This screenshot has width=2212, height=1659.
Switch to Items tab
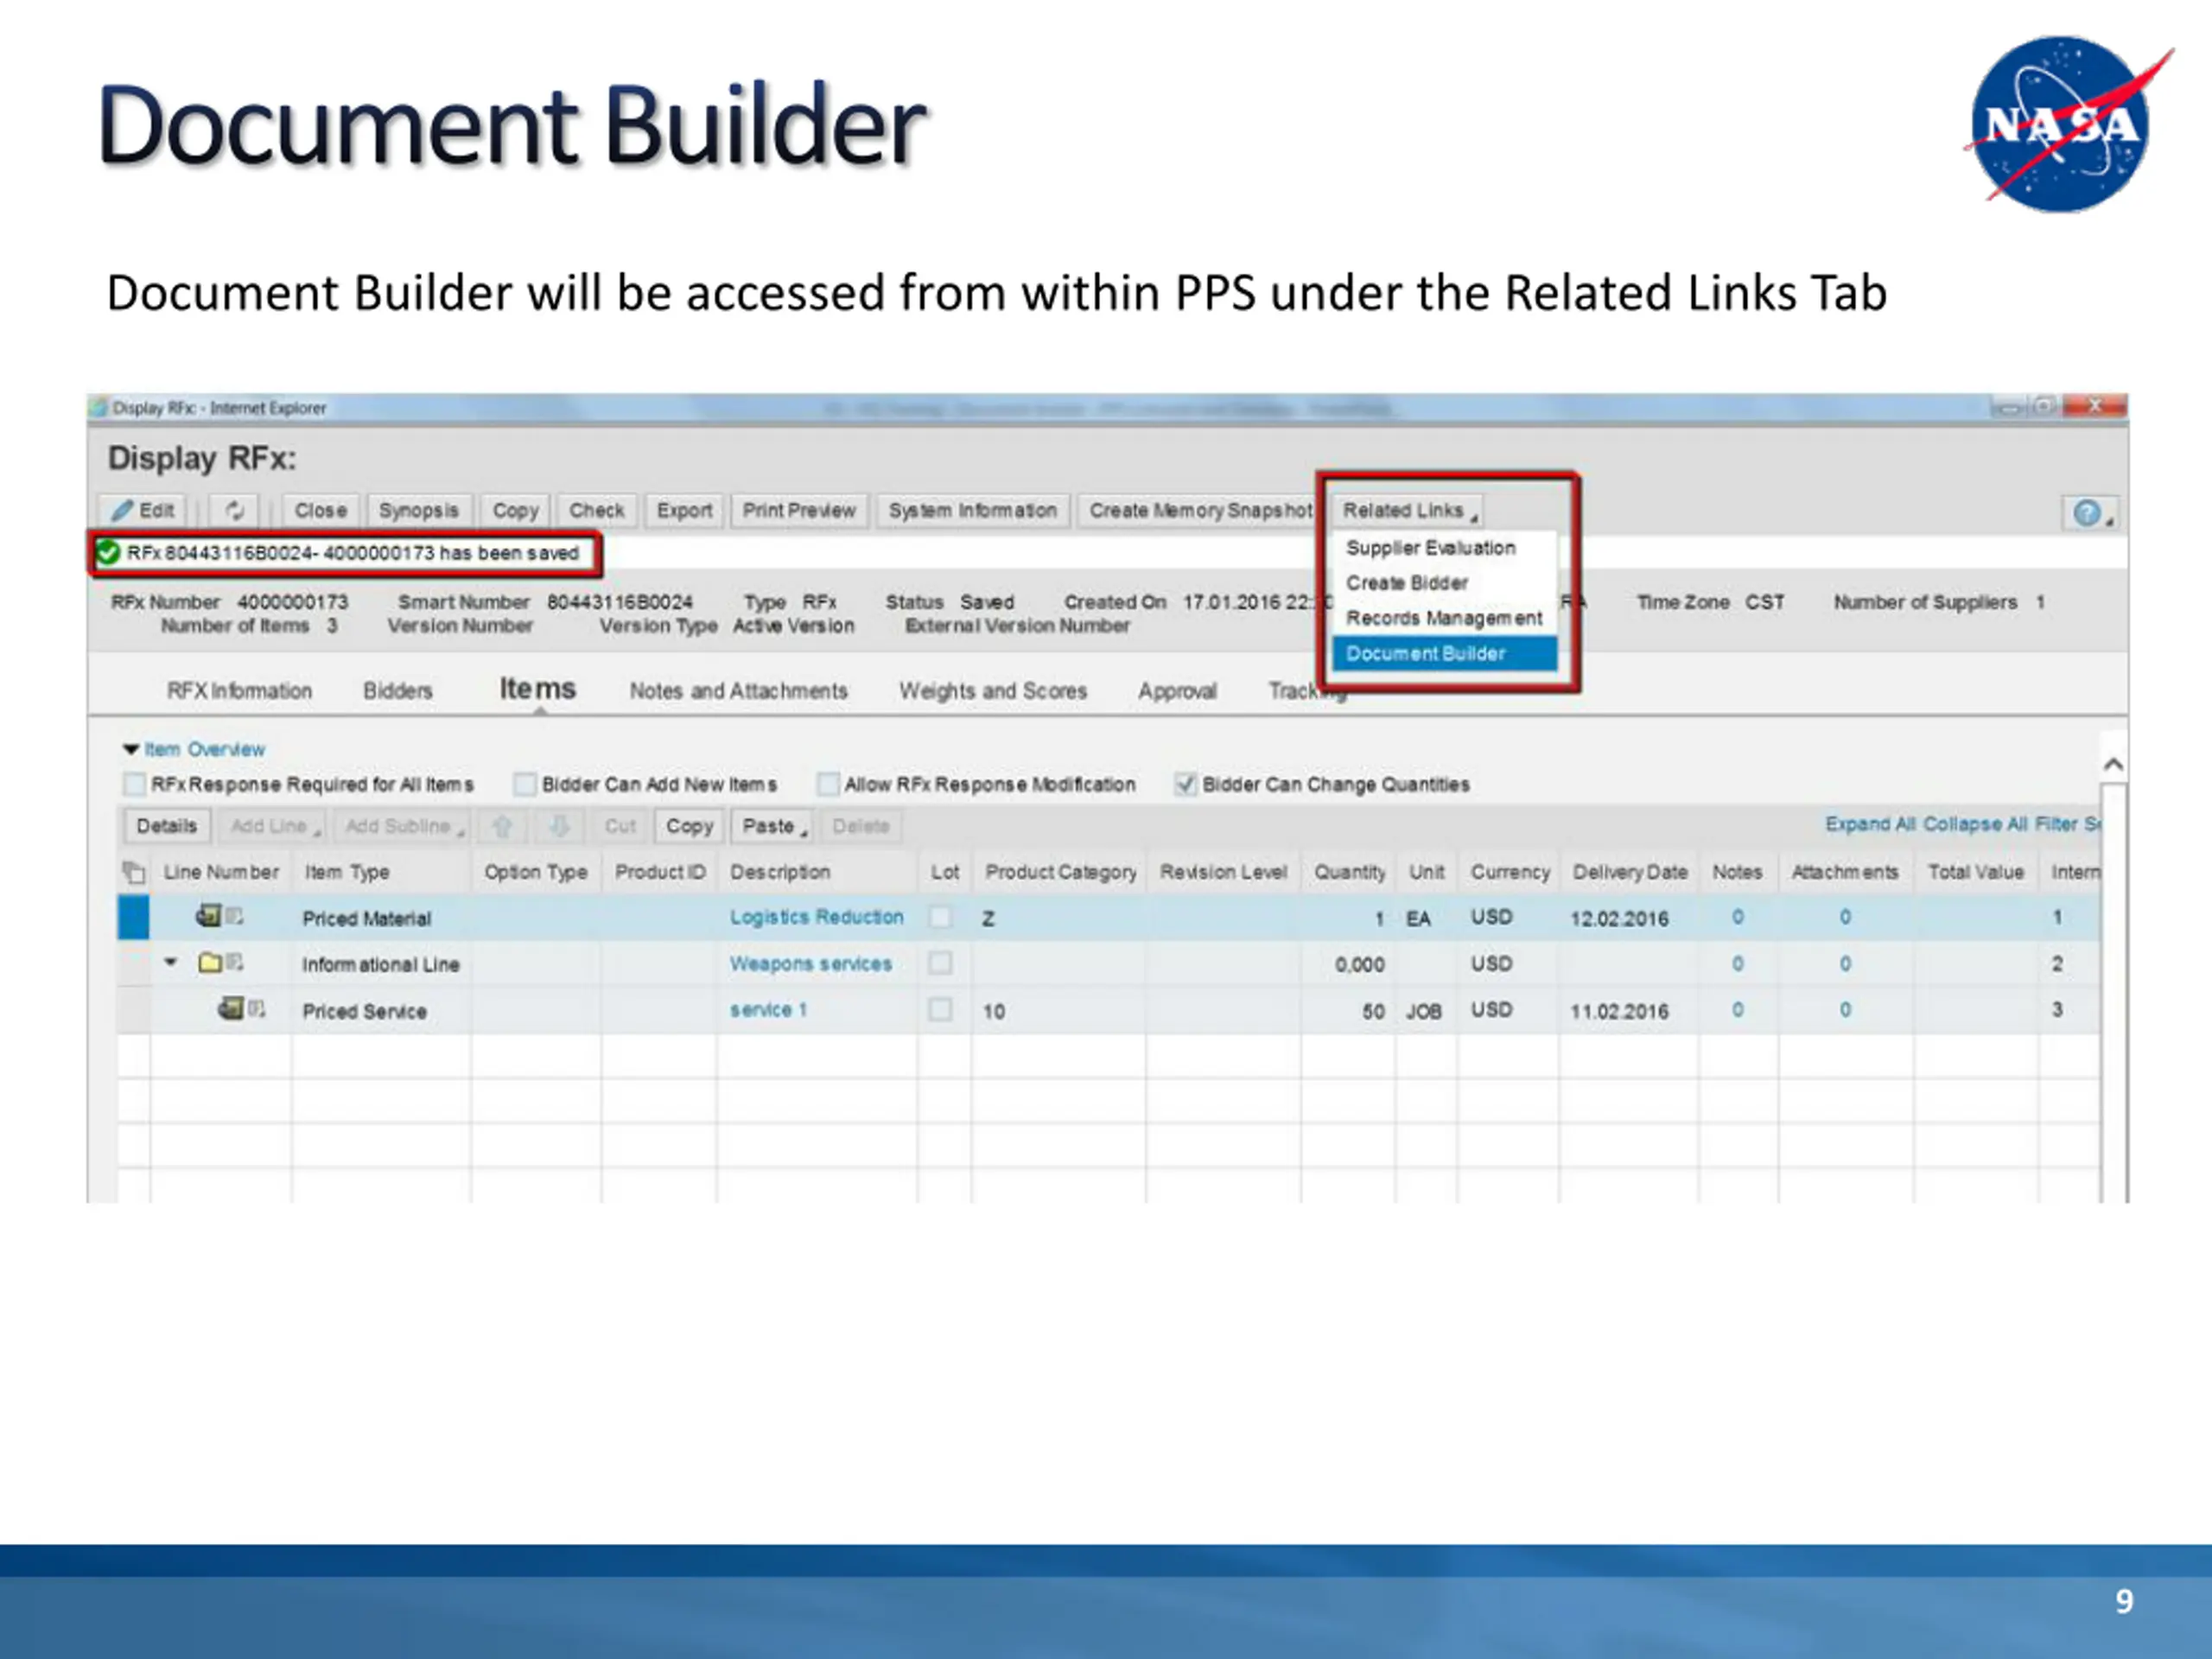pos(538,689)
